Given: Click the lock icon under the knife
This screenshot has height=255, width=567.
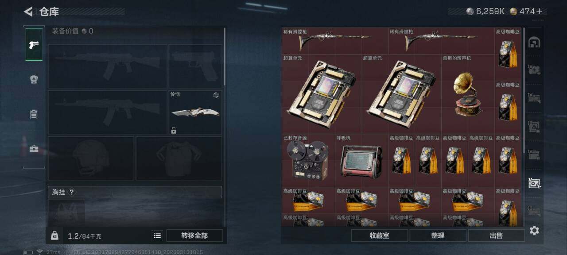Looking at the screenshot, I should pos(174,130).
